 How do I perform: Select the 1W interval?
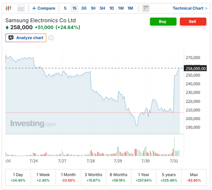click(x=121, y=8)
